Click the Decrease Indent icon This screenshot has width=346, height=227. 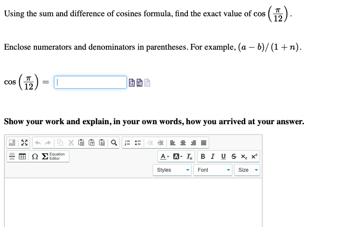tap(150, 143)
